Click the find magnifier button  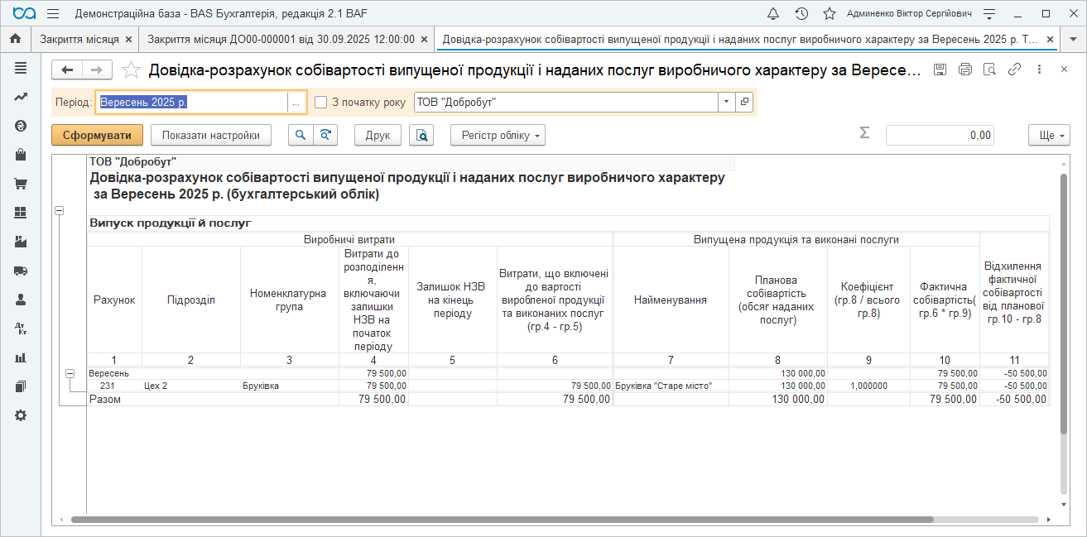point(301,135)
